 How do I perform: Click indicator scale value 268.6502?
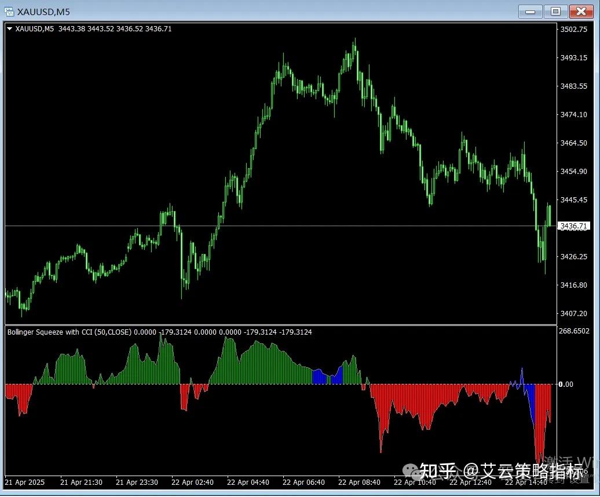(574, 331)
